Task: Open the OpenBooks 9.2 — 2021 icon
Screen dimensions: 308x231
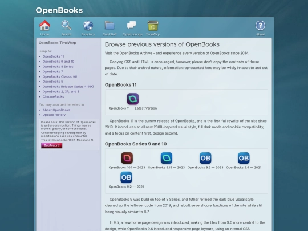Action: (126, 177)
